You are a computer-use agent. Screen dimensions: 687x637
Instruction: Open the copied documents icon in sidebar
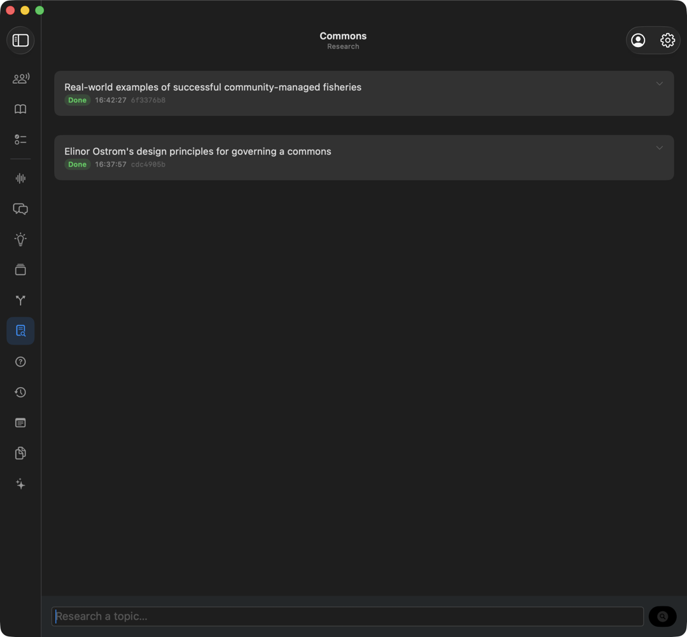pos(20,453)
